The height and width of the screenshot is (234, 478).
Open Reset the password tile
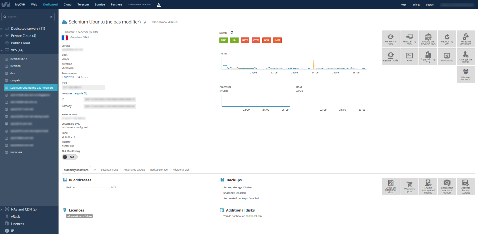pyautogui.click(x=465, y=39)
